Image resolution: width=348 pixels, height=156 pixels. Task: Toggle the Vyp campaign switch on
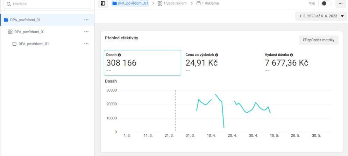(x=326, y=3)
